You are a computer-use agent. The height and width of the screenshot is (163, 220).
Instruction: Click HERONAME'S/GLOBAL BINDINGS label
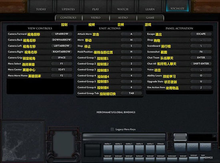pyautogui.click(x=116, y=112)
